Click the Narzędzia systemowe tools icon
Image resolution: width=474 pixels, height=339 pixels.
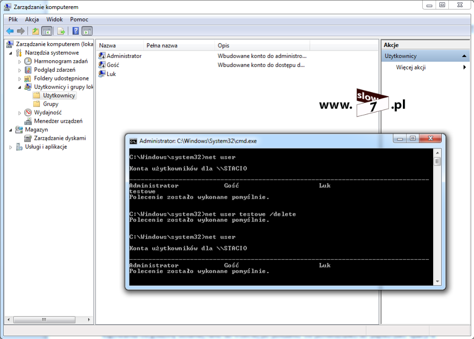coord(19,53)
